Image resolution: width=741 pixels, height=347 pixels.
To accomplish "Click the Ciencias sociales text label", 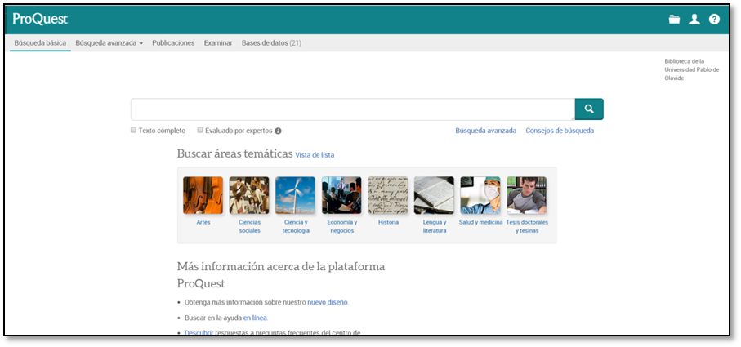I will click(249, 227).
